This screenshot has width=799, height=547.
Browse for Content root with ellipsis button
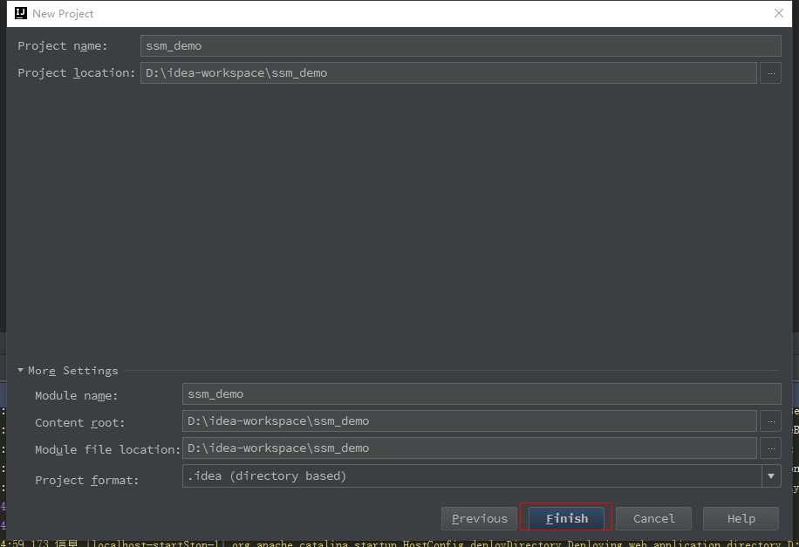pyautogui.click(x=771, y=421)
